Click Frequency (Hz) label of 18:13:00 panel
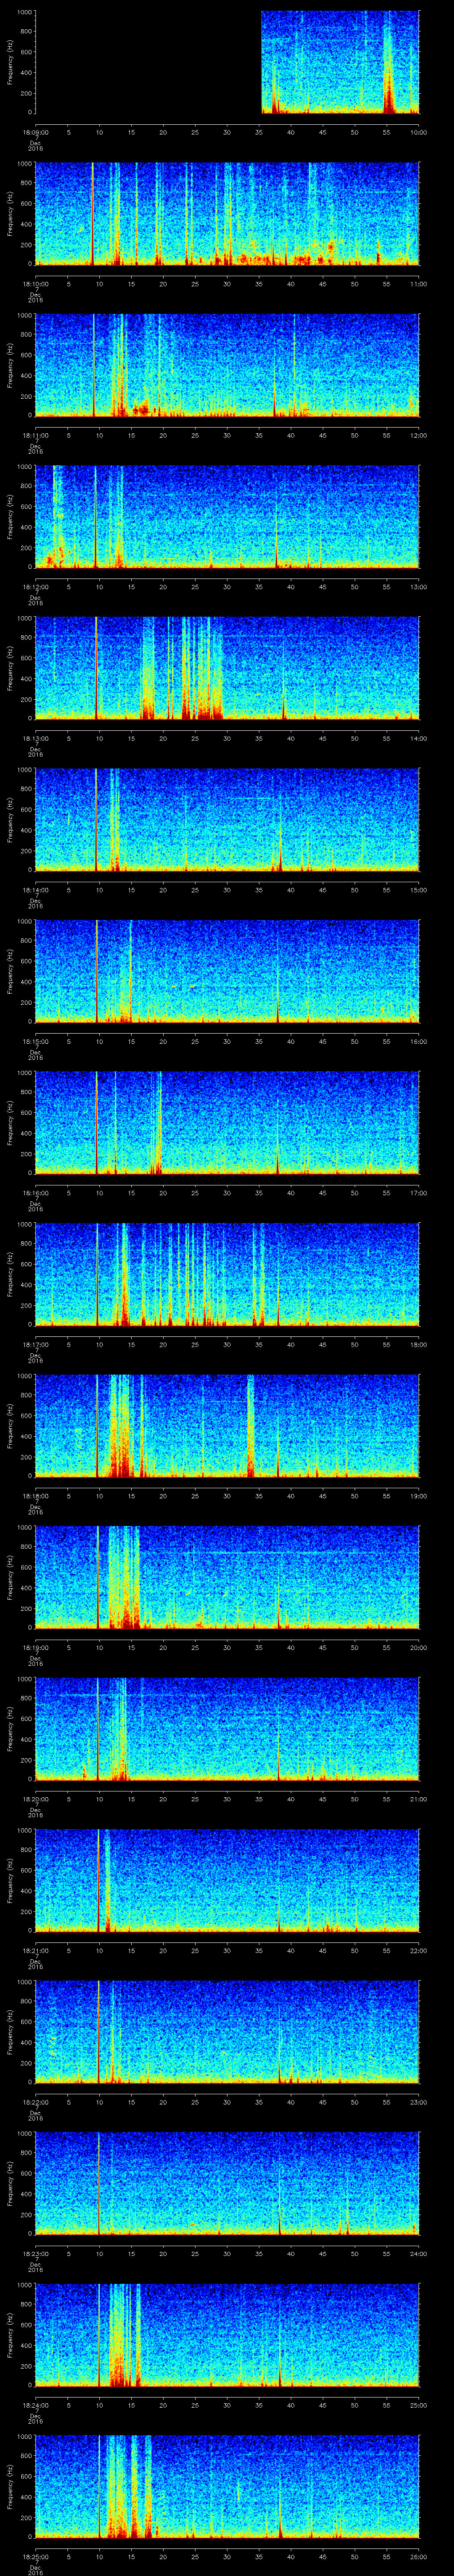Image resolution: width=454 pixels, height=2576 pixels. point(10,668)
